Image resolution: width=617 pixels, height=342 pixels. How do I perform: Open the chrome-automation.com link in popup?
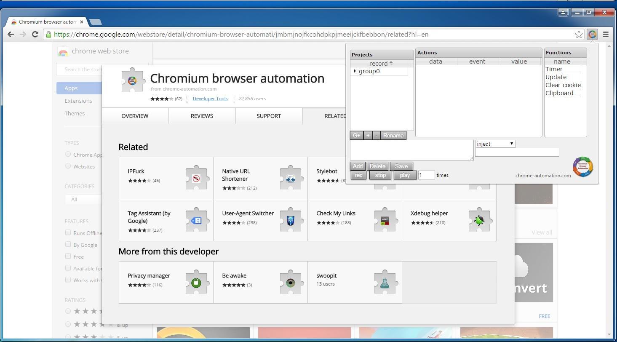[543, 176]
